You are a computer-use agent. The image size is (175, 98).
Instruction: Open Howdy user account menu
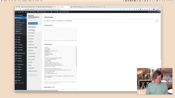tap(154, 12)
